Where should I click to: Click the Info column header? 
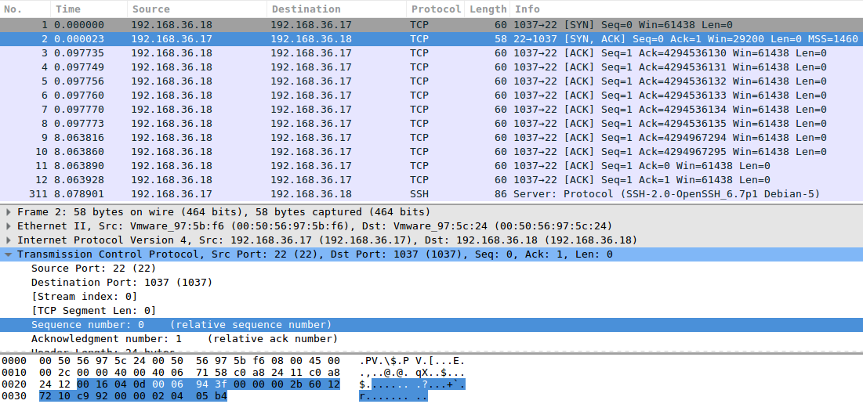point(527,9)
